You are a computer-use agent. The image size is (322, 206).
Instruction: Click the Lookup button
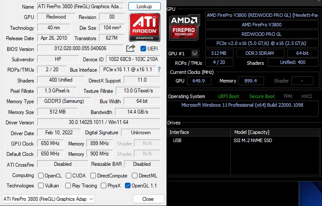144,6
